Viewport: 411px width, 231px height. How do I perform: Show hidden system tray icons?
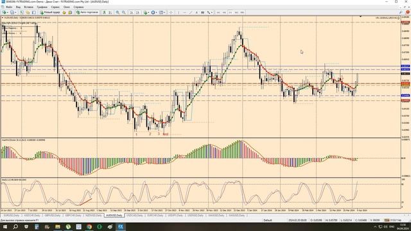coord(375,227)
